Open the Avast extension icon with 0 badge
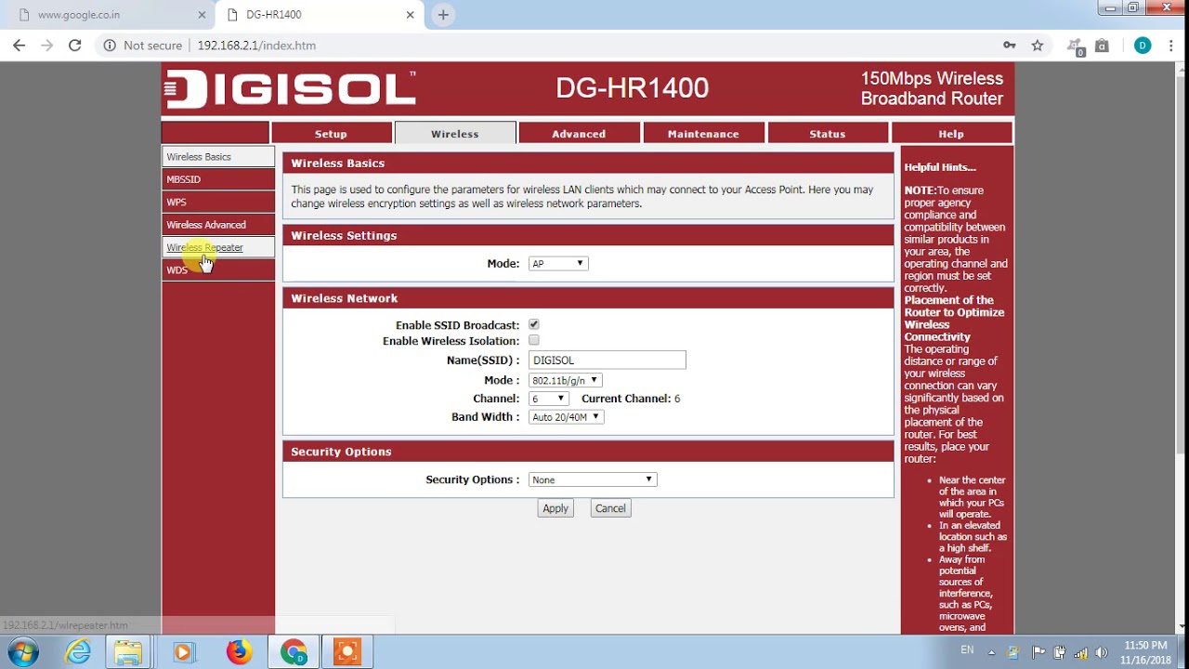Screen dimensions: 1189x669 click(x=1075, y=46)
